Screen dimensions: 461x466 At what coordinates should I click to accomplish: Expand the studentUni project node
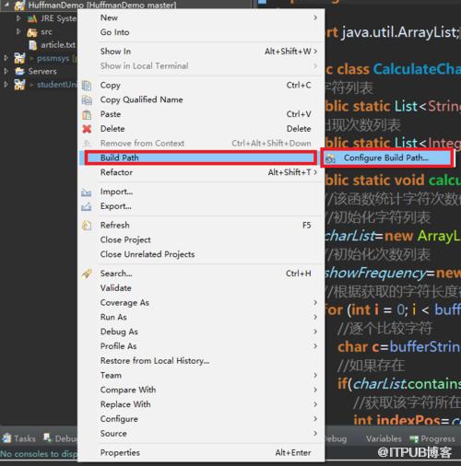coord(6,84)
